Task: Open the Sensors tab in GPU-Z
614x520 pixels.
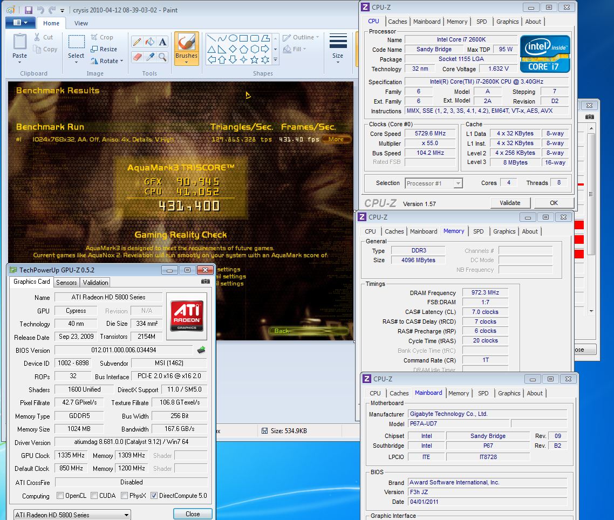Action: [x=66, y=283]
